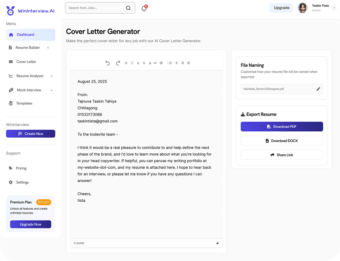Image resolution: width=340 pixels, height=261 pixels.
Task: Click the Download PDF button
Action: tap(282, 127)
